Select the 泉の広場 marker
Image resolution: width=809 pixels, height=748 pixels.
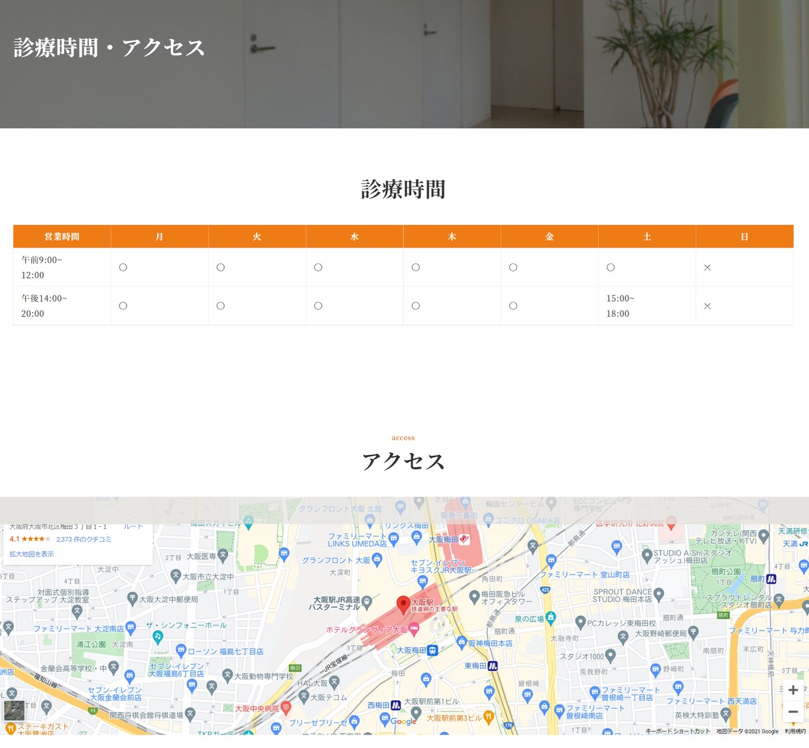(550, 618)
